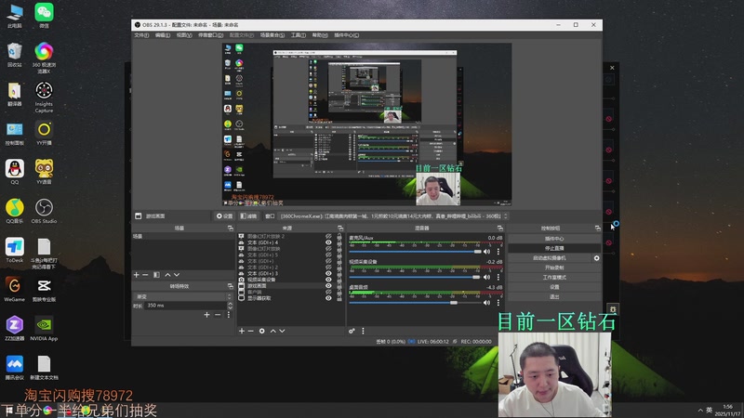Open WeGame desktop icon
The width and height of the screenshot is (744, 418).
click(x=15, y=289)
